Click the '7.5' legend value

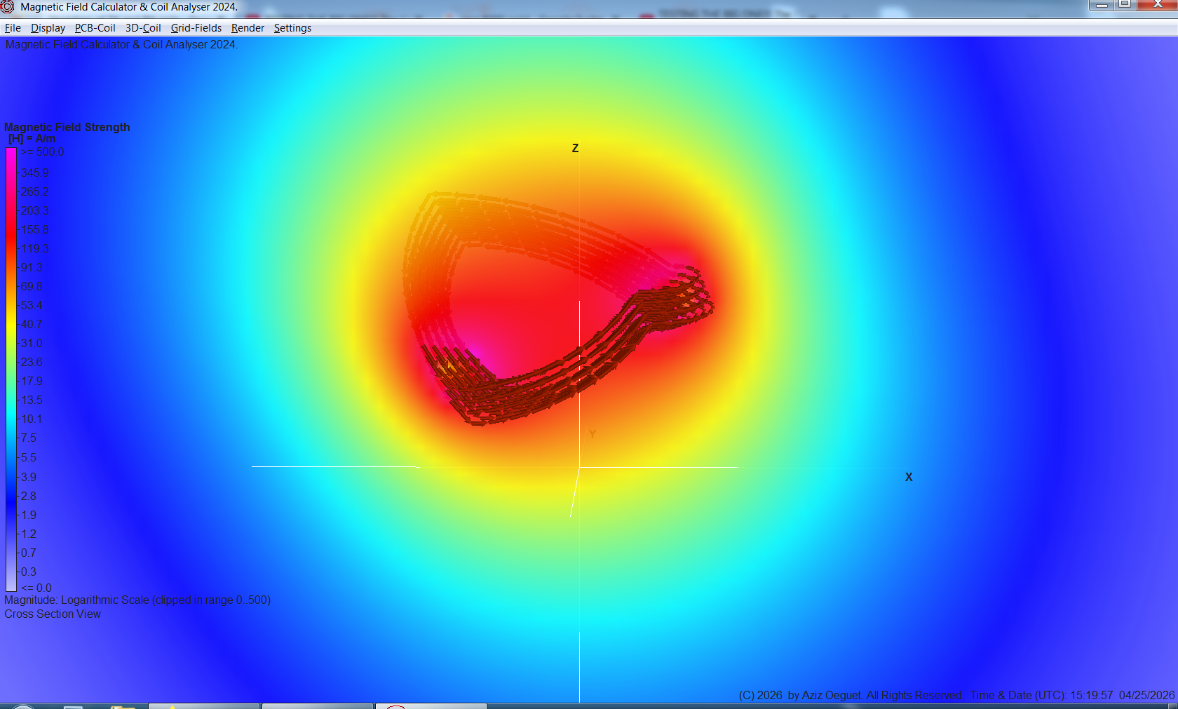click(29, 438)
